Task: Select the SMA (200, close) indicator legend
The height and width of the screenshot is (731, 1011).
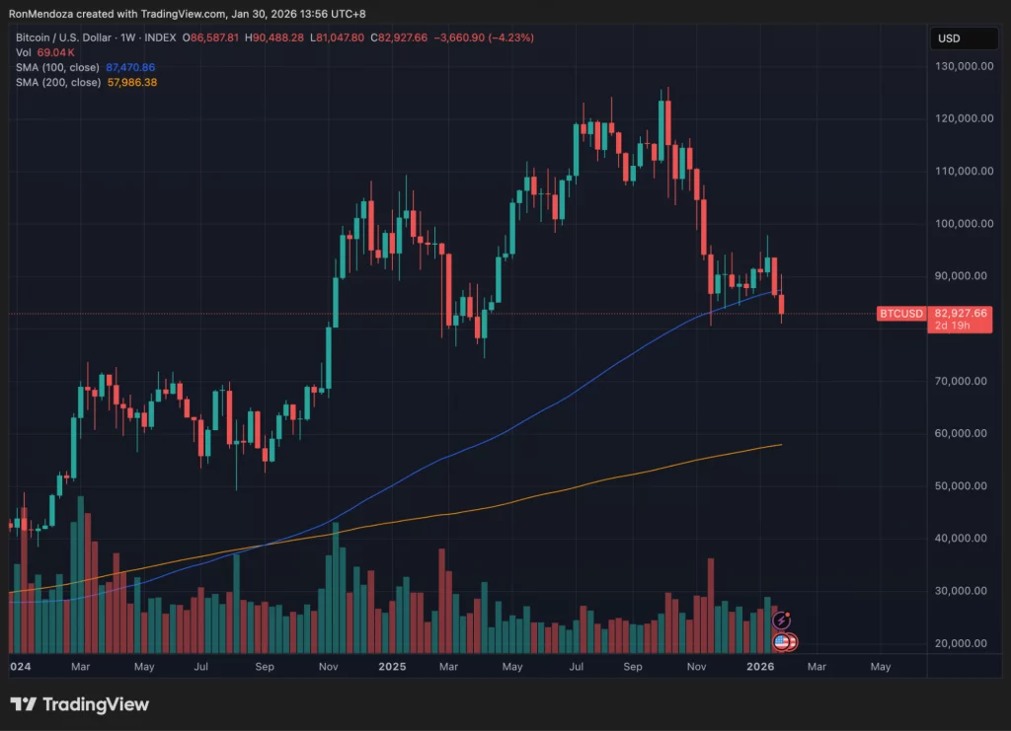Action: [x=58, y=83]
